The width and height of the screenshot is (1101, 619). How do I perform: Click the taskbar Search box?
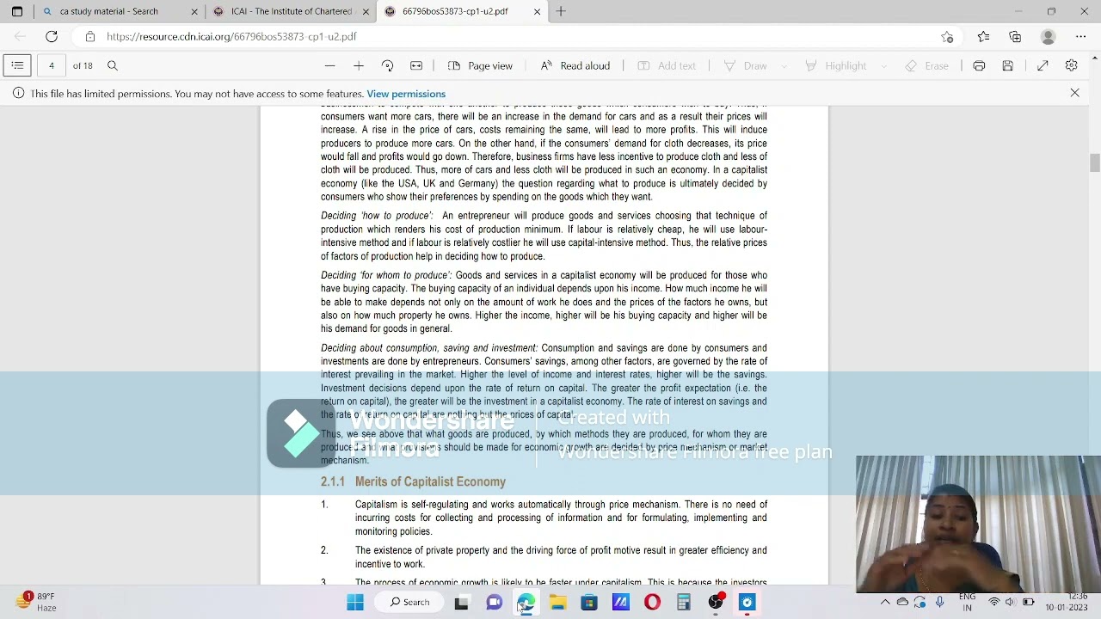(x=409, y=602)
